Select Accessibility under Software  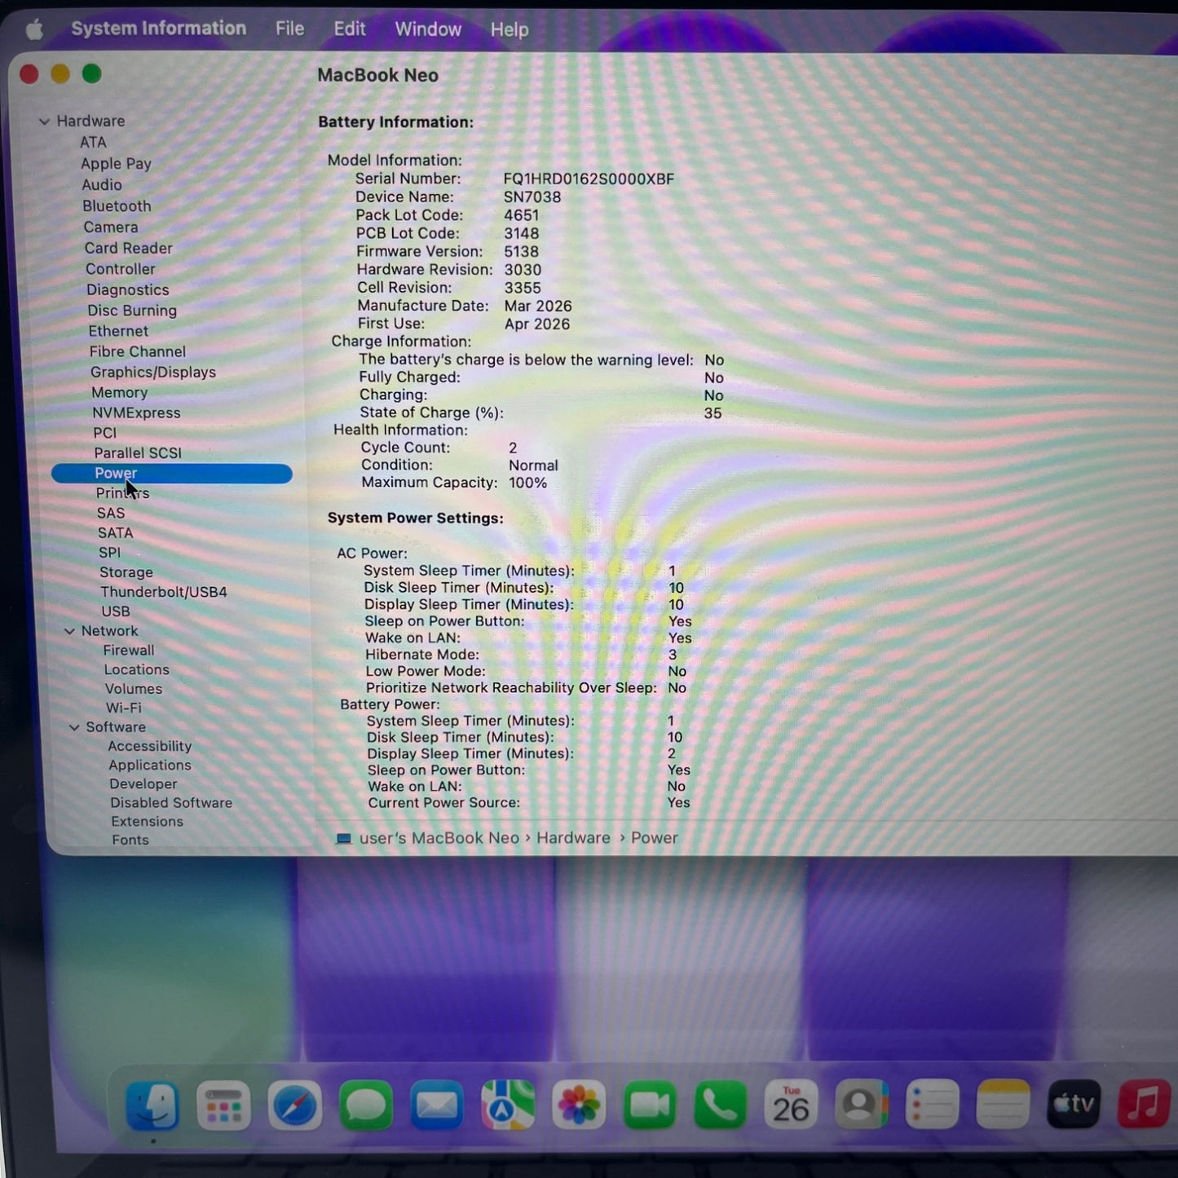[150, 747]
